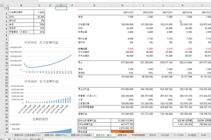Switch to the 月次PL sheet tab

pos(153,135)
